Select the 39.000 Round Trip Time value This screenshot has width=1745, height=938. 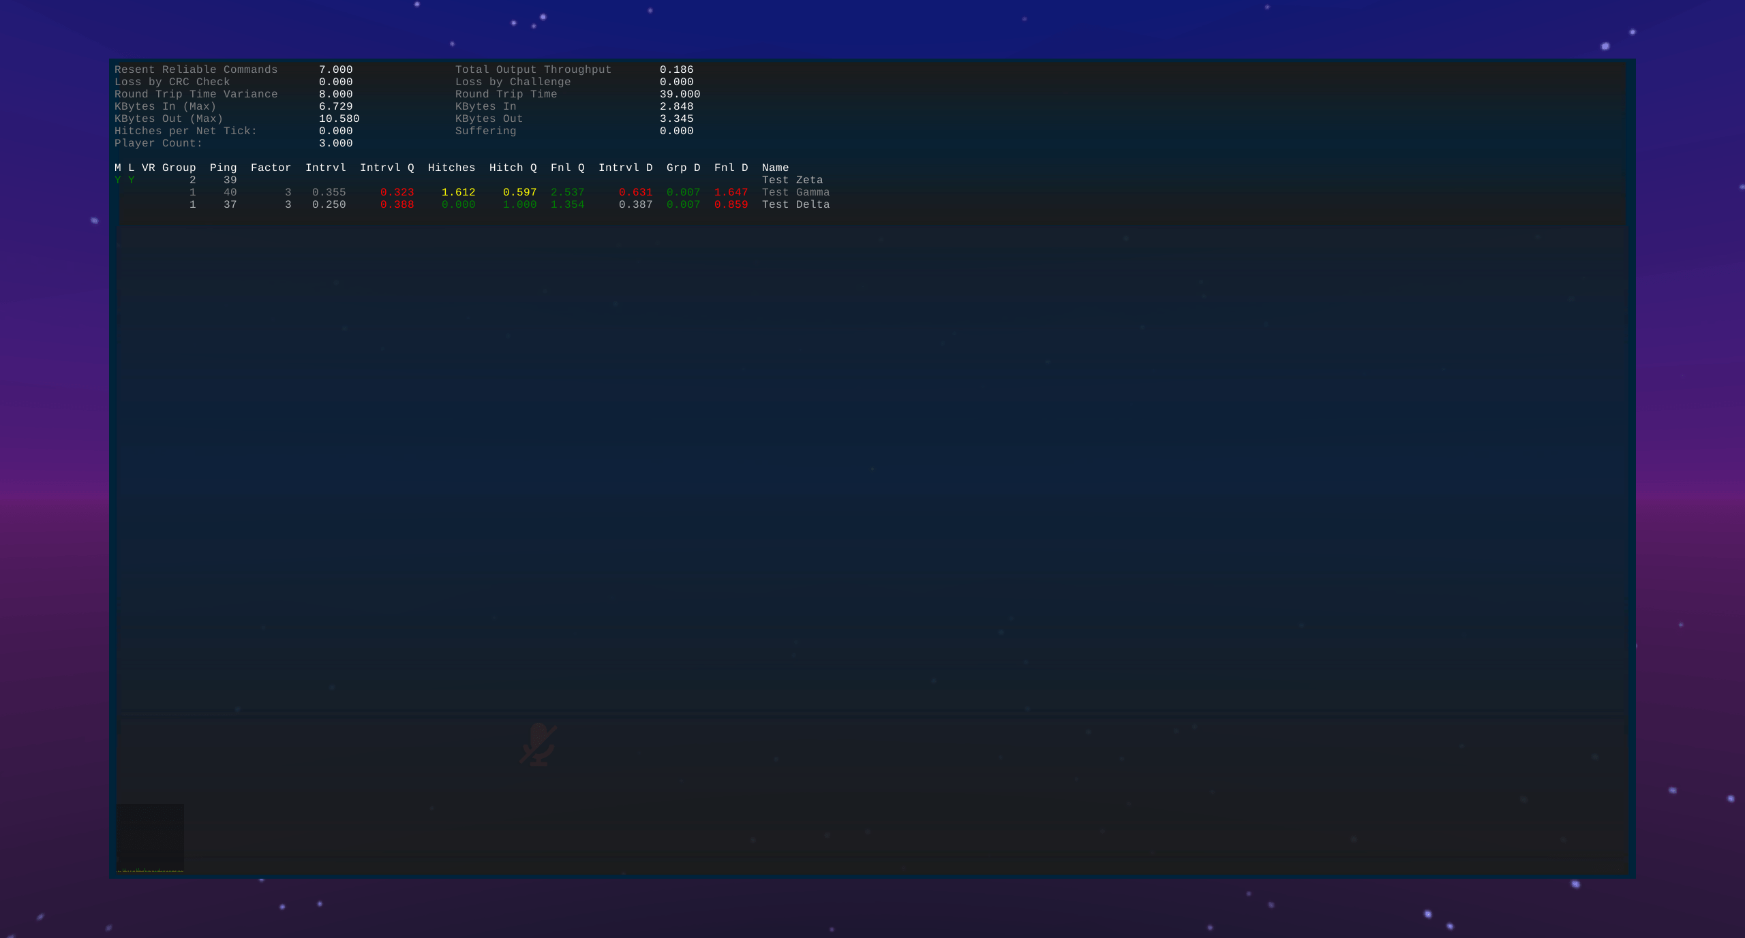pyautogui.click(x=680, y=94)
